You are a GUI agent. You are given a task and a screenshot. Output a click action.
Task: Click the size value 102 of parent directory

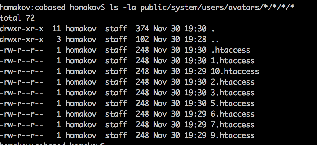pos(142,39)
